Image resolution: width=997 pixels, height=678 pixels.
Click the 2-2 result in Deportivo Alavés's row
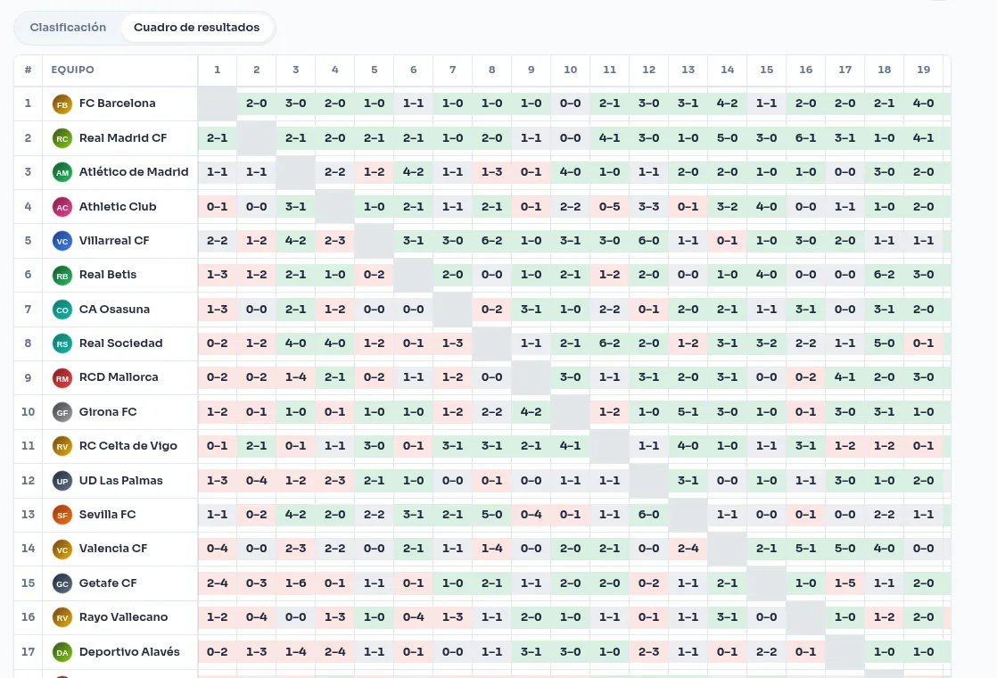click(766, 651)
